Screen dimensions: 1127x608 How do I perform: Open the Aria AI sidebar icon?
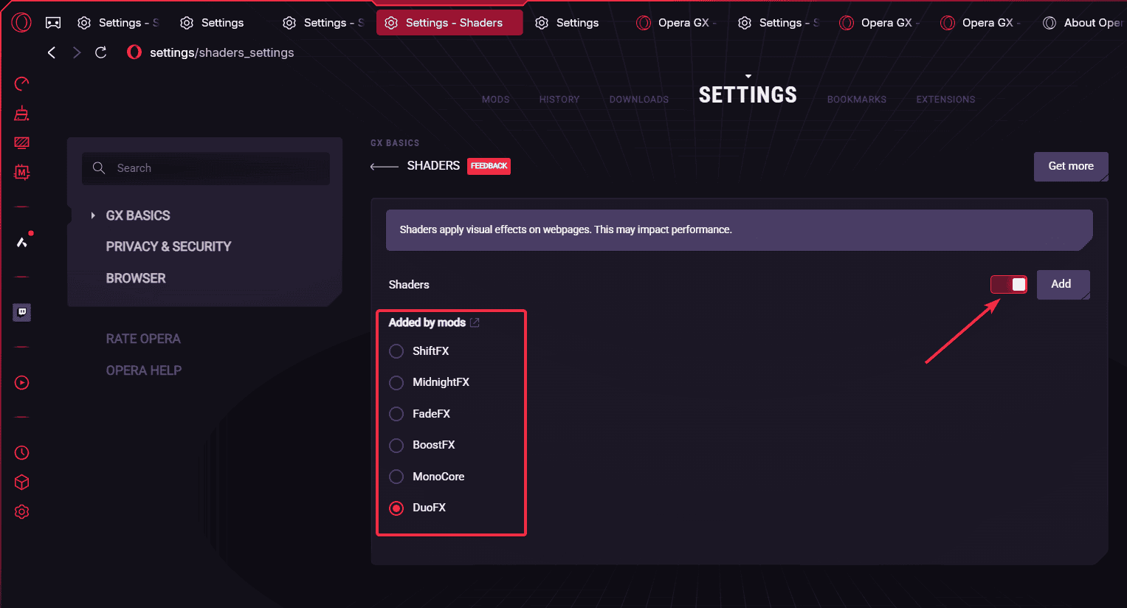pos(22,241)
